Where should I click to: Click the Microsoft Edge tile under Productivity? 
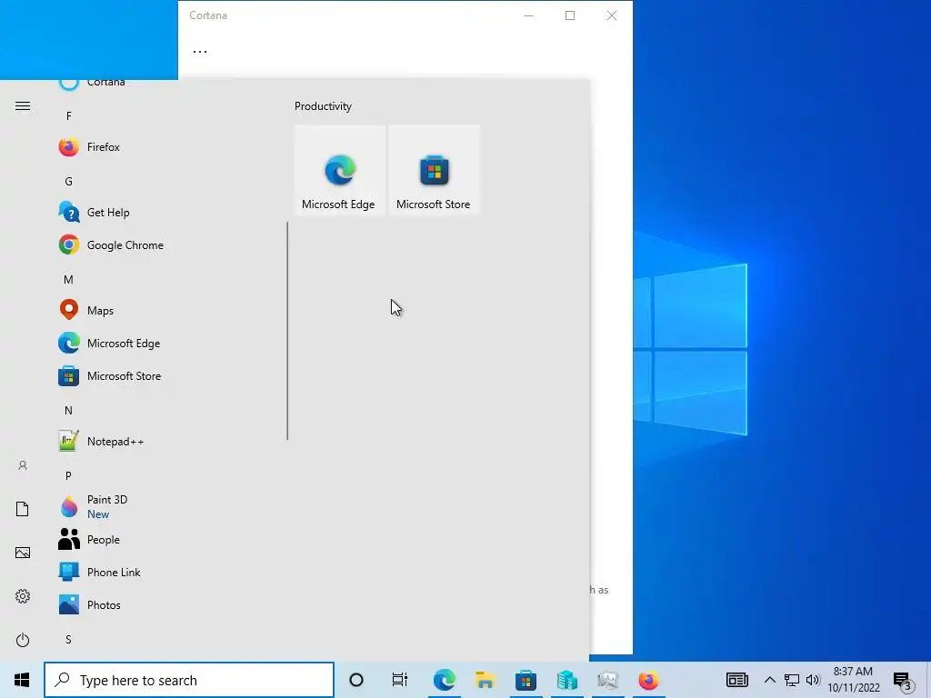(340, 170)
